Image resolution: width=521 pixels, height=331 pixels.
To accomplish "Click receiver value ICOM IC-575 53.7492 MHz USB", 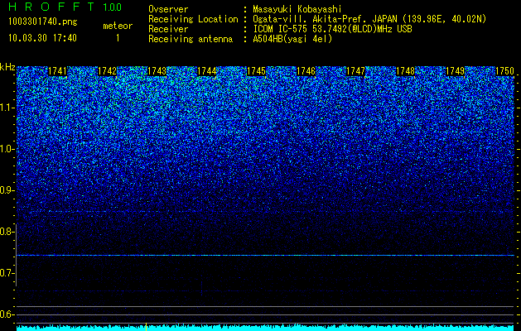I will [x=332, y=29].
